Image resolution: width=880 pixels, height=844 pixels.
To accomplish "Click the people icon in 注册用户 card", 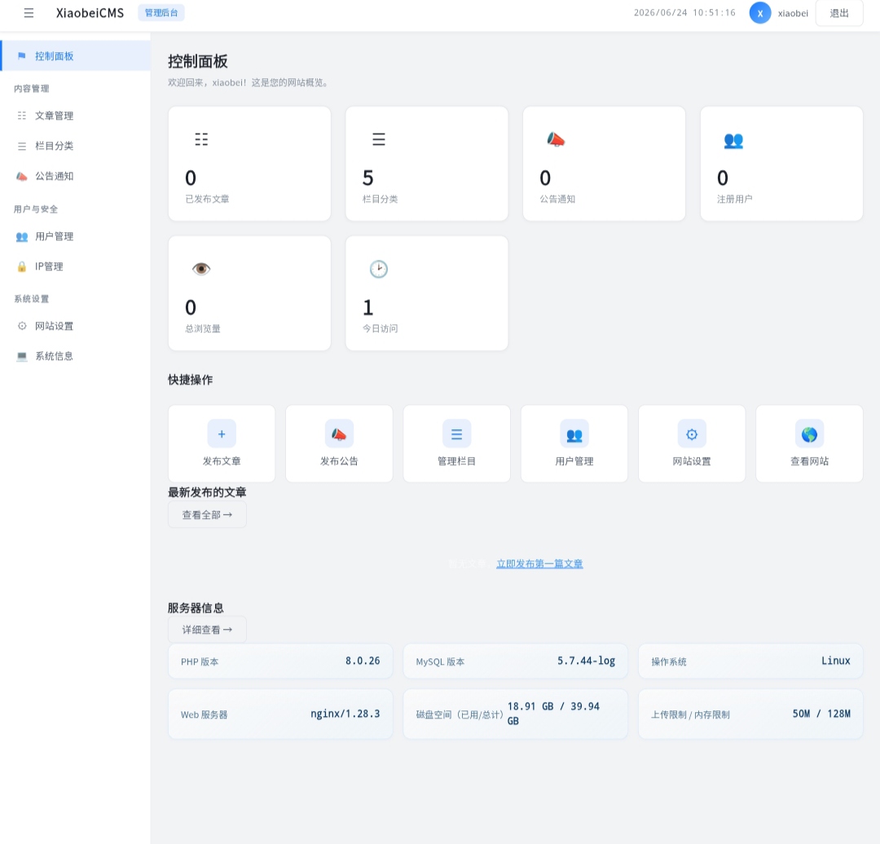I will (x=733, y=140).
